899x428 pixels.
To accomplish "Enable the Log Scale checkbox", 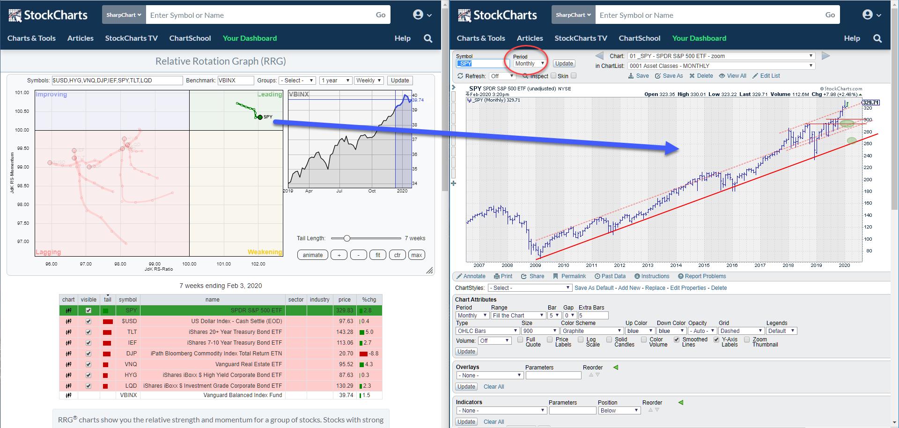I will (580, 340).
